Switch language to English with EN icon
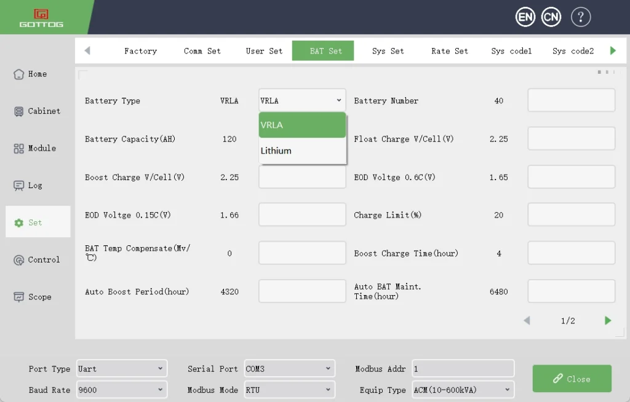630x402 pixels. coord(525,17)
